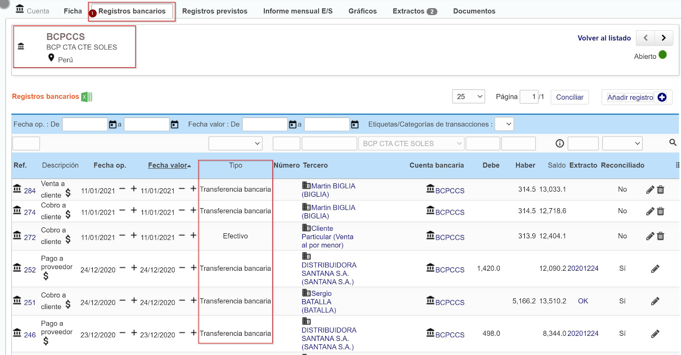Export bank entries via the Excel icon
681x355 pixels.
click(87, 97)
